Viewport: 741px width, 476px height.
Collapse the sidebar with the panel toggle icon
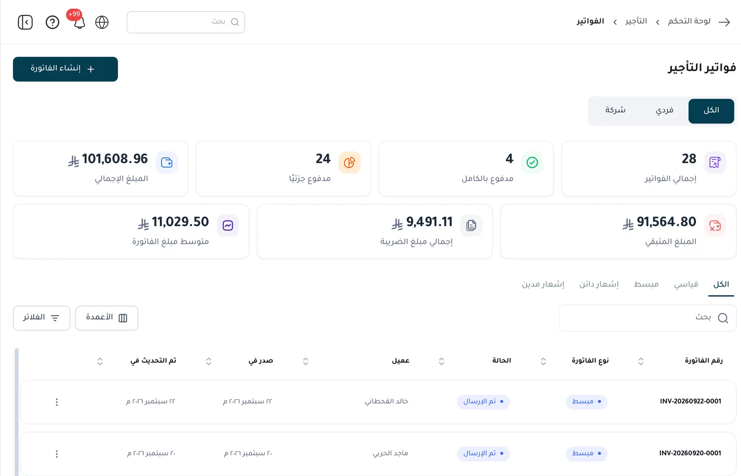(25, 22)
